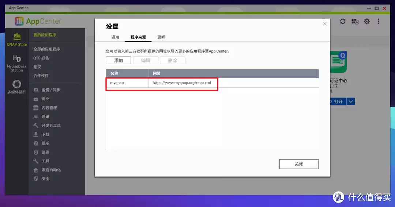
Task: Open 我的应用程序 in sidebar
Action: coord(45,35)
